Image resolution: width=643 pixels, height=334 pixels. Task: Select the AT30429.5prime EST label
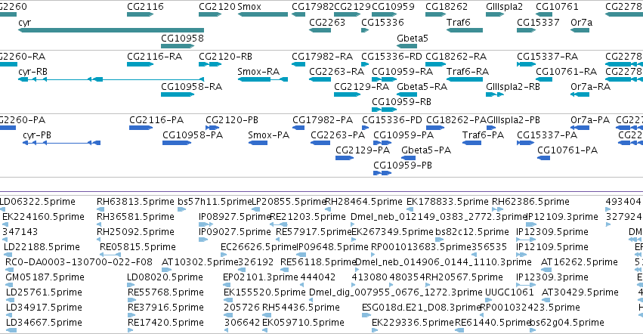[x=580, y=292]
